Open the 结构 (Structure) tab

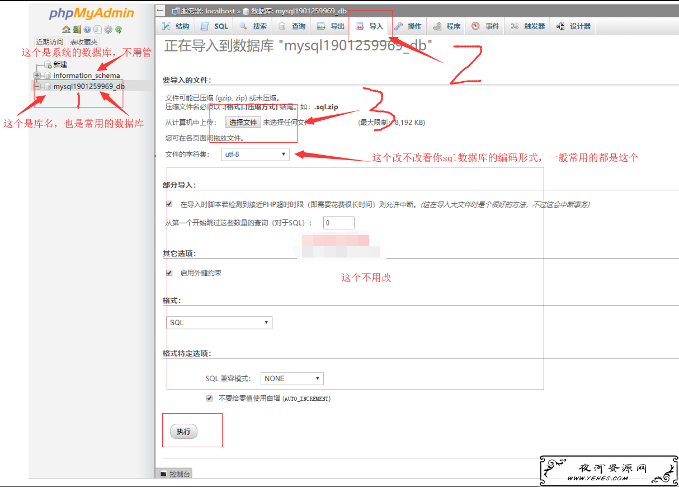pyautogui.click(x=175, y=26)
